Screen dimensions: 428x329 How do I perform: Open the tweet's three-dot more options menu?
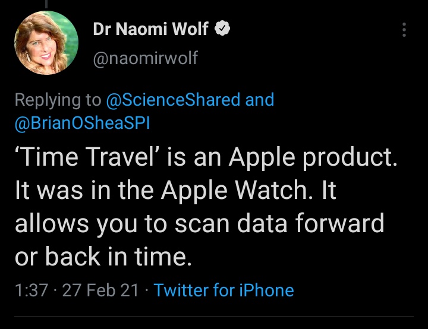tap(404, 30)
